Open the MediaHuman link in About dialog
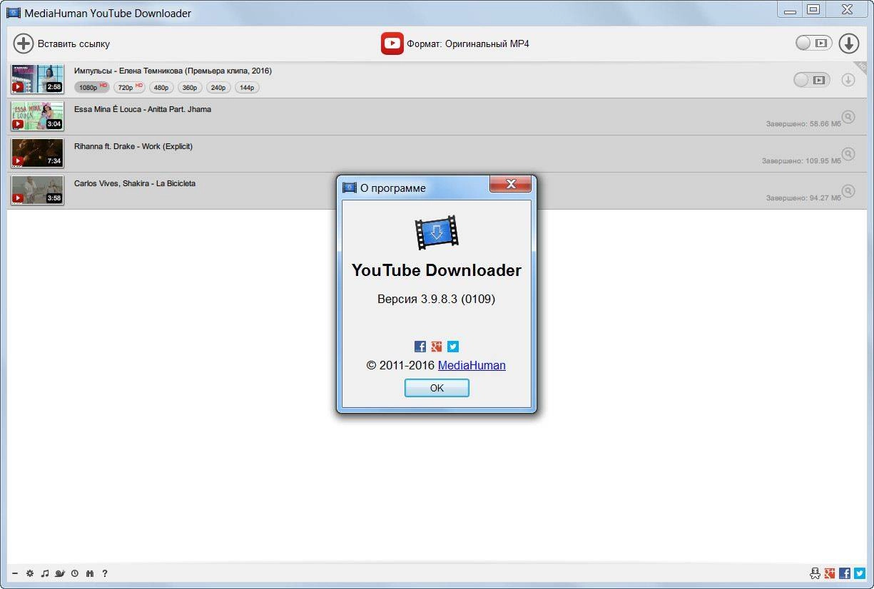874x589 pixels. tap(472, 365)
